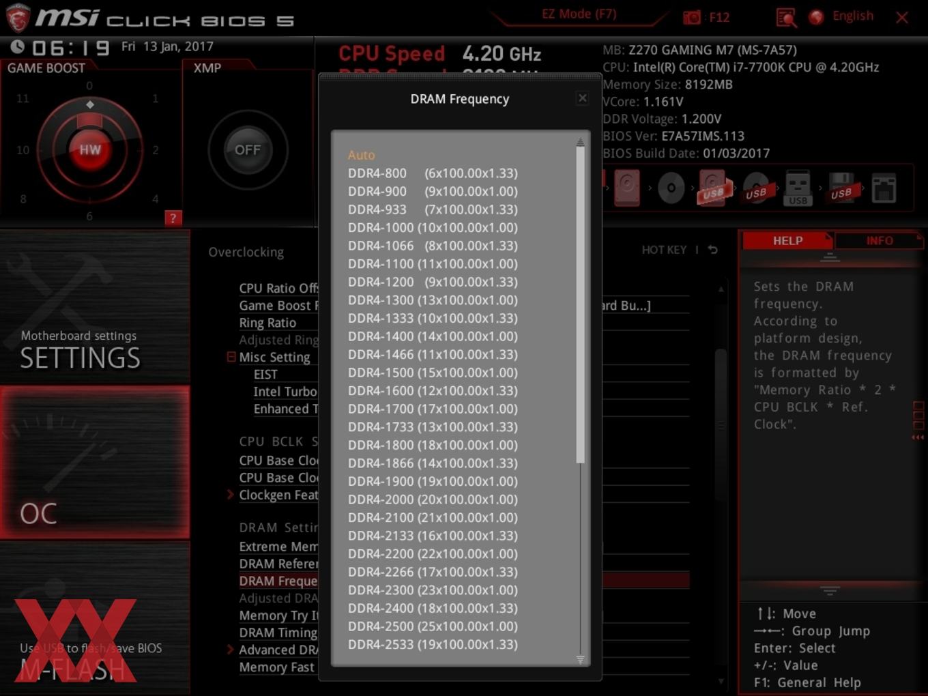Viewport: 928px width, 696px height.
Task: Click the language globe icon
Action: click(816, 17)
